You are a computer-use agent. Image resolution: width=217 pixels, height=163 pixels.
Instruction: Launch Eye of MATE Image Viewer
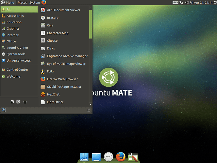64,64
